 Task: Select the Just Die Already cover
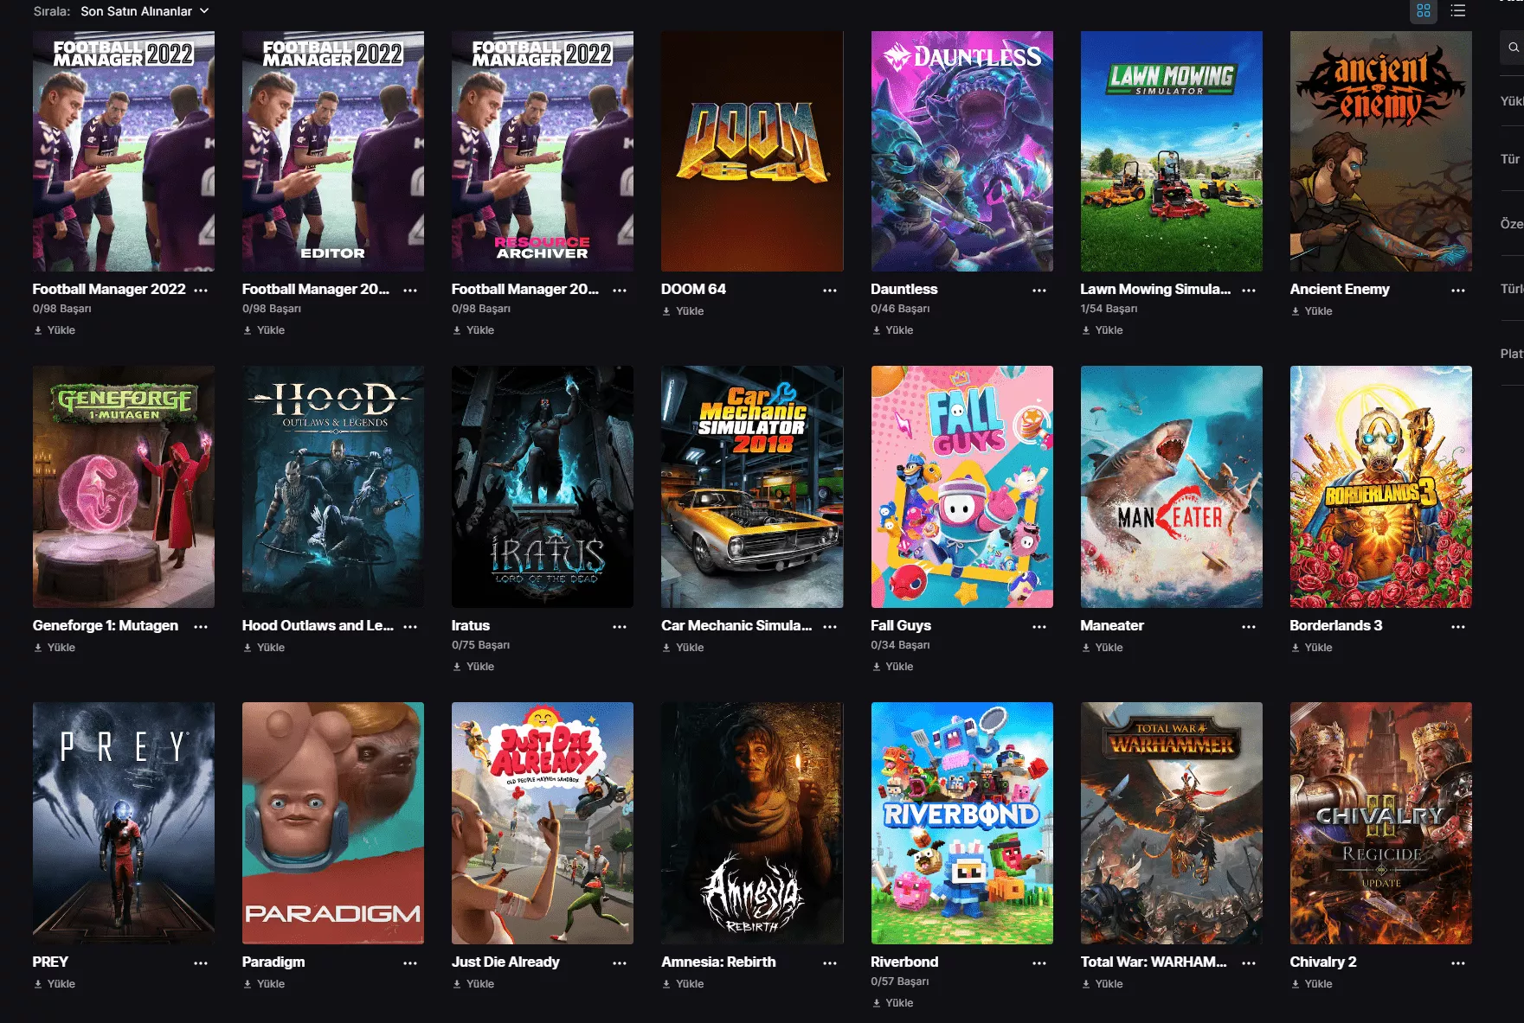tap(543, 823)
